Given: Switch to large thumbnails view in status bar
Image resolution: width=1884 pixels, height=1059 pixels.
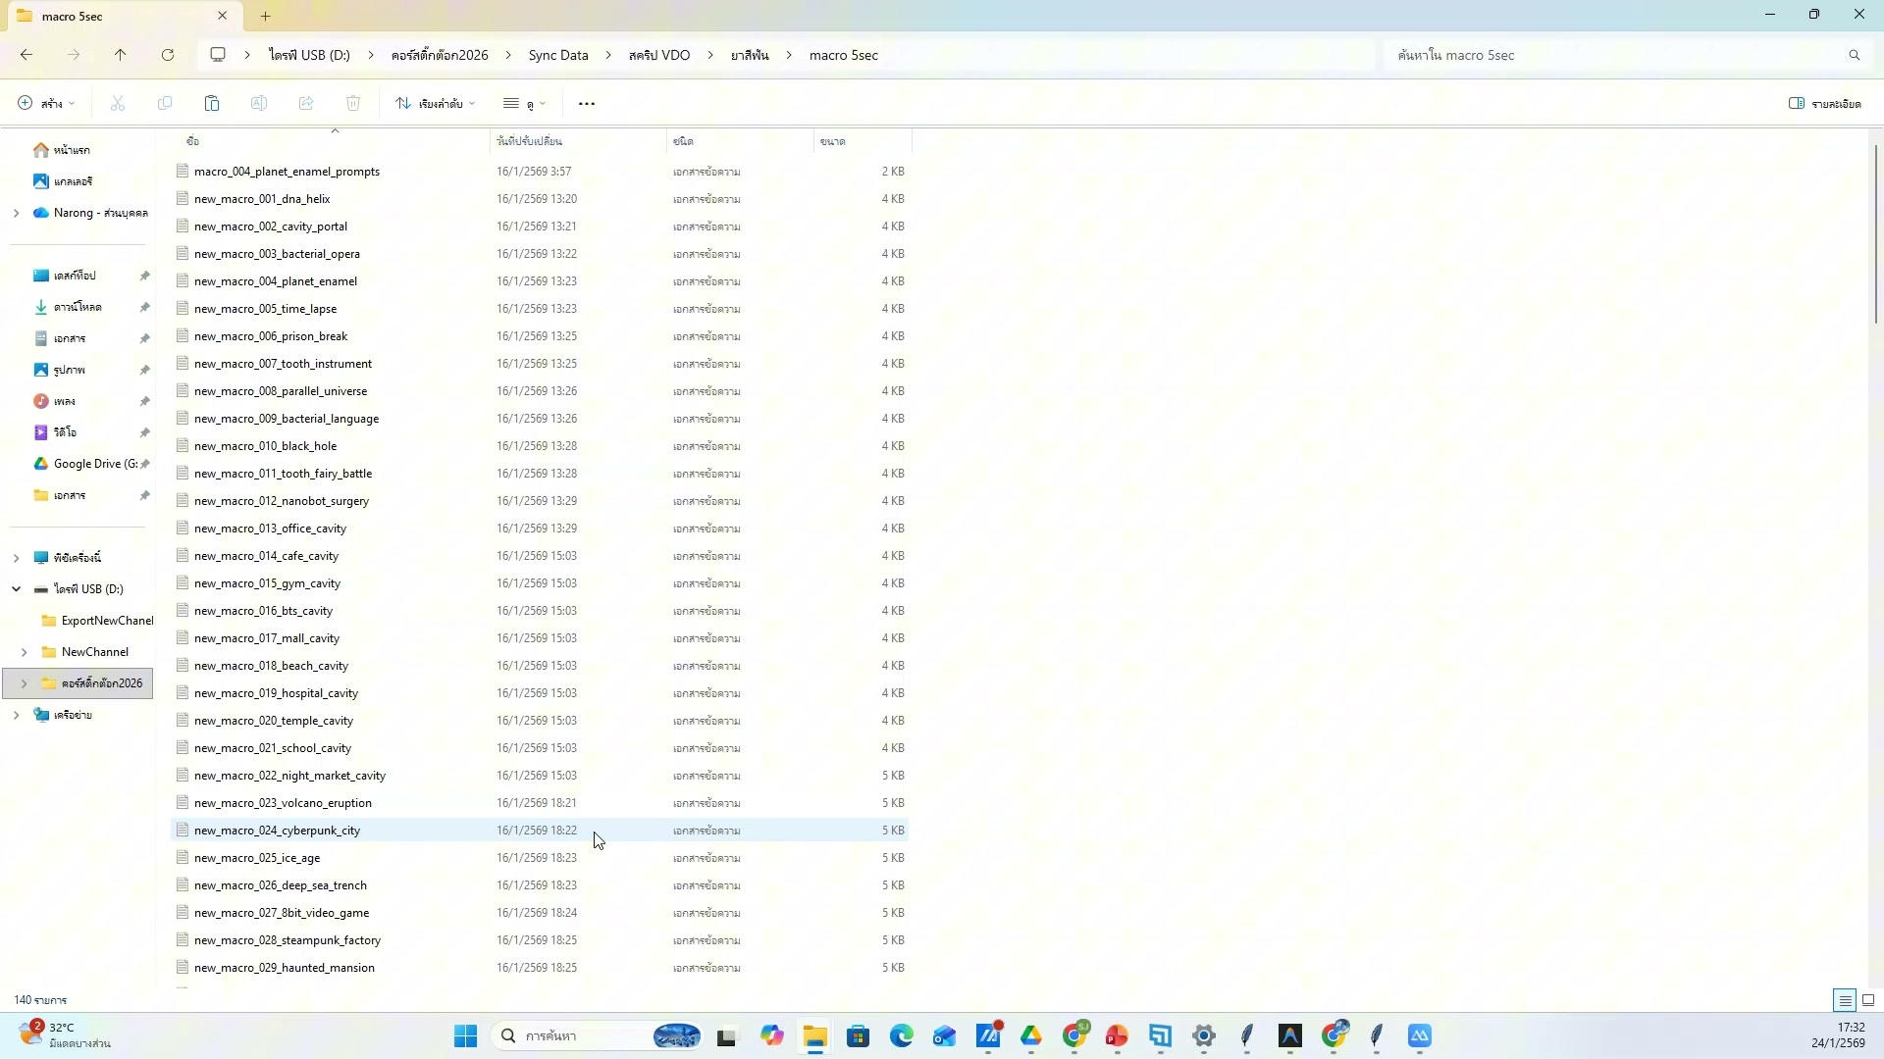Looking at the screenshot, I should [x=1868, y=1000].
